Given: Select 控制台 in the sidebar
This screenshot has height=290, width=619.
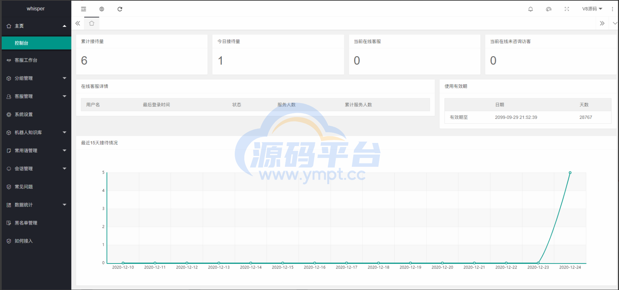Looking at the screenshot, I should [37, 43].
